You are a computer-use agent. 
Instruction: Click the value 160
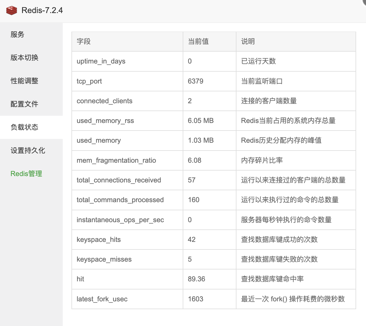tap(193, 200)
